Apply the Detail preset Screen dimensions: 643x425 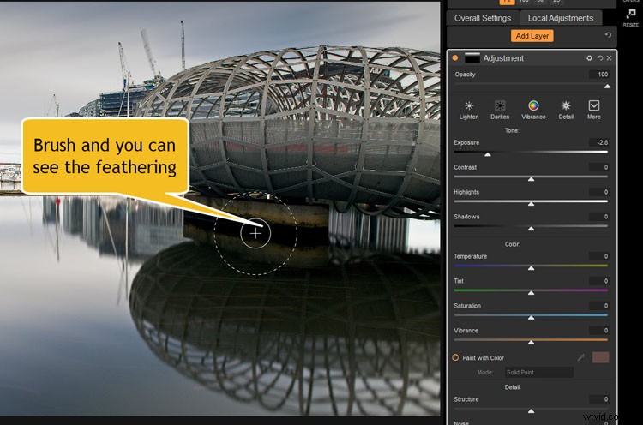pos(566,110)
